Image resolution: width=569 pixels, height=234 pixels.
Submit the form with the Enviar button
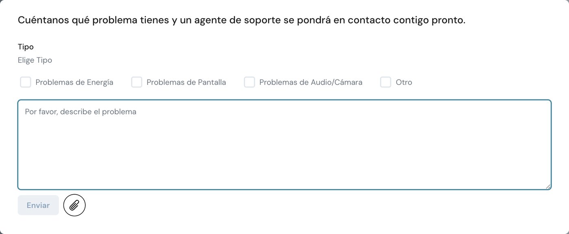[38, 205]
